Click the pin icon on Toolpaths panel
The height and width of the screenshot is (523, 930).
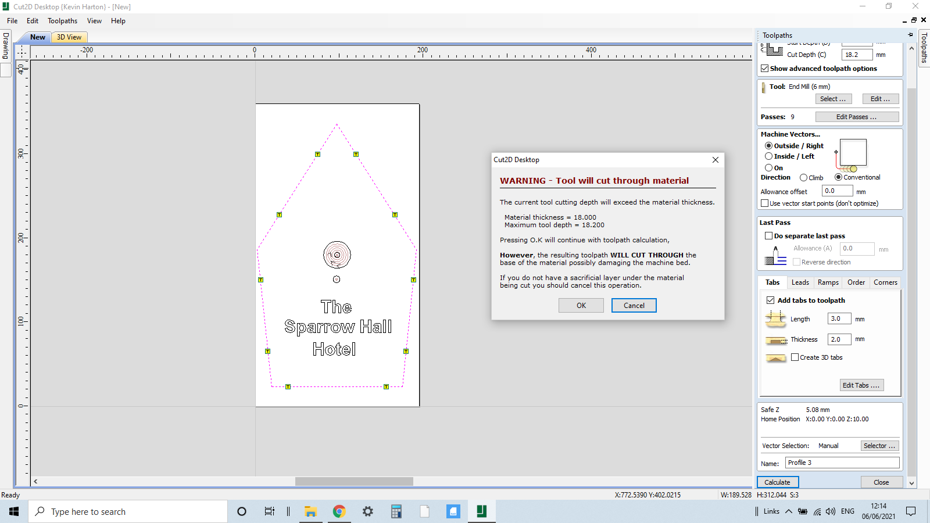[x=910, y=35]
